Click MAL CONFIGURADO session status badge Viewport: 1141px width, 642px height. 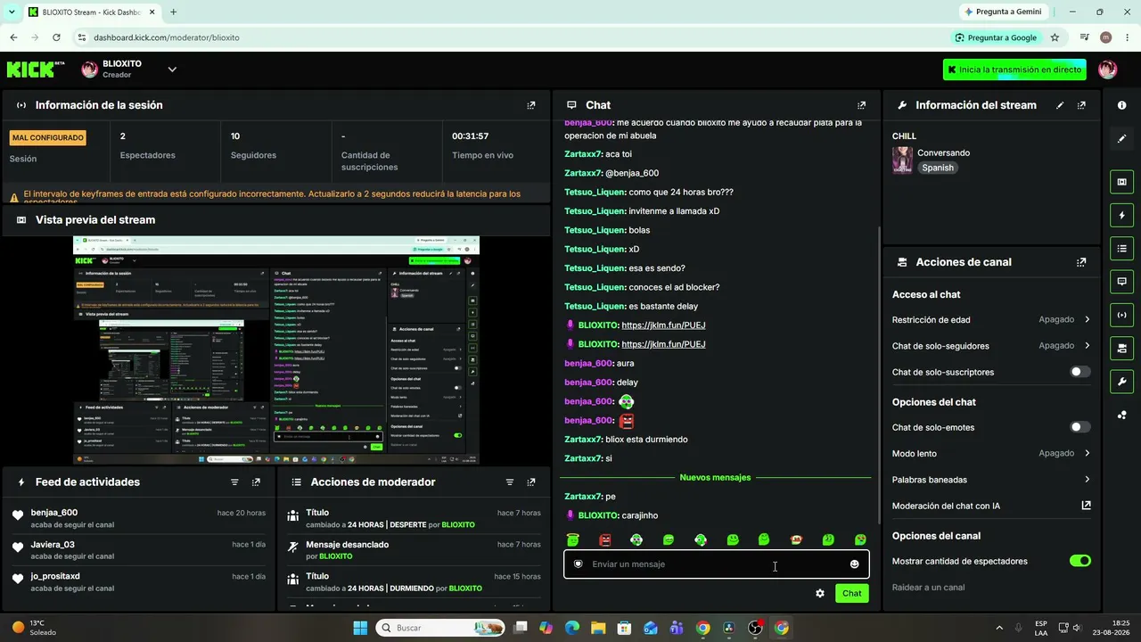coord(48,138)
